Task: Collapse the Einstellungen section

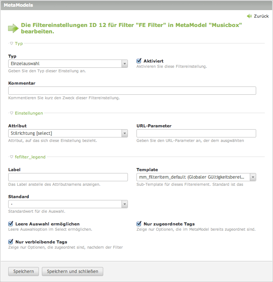Action: pos(12,113)
